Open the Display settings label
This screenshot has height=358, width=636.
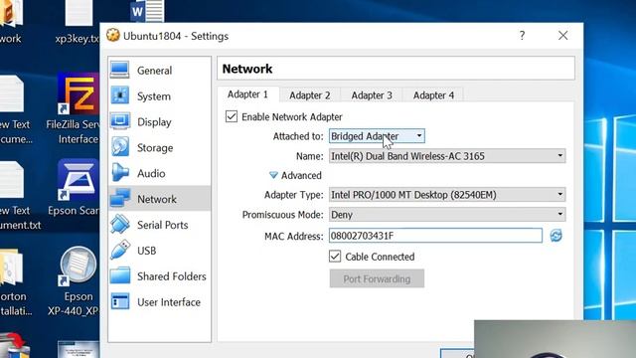click(x=154, y=121)
